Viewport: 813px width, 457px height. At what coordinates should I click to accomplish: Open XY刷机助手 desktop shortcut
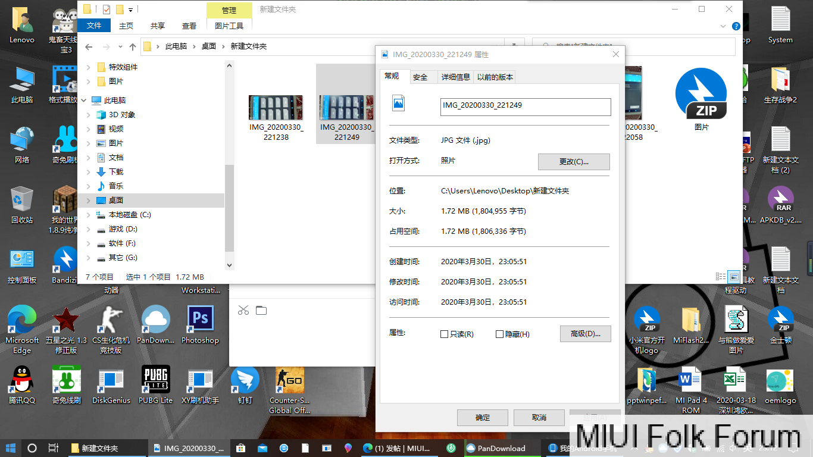(200, 384)
